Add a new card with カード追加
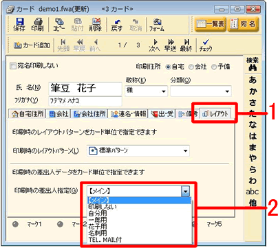Screen dimensions: 278x248 [32, 45]
